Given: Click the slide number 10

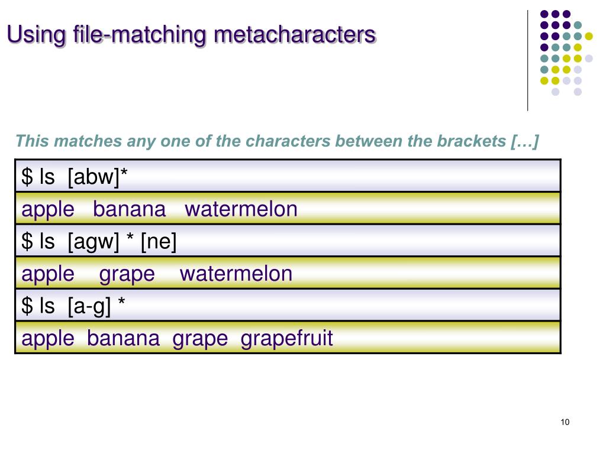Looking at the screenshot, I should tap(565, 422).
